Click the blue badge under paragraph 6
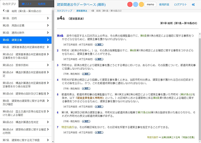Image resolution: width=201 pixels, height=143 pixels. coord(86,121)
